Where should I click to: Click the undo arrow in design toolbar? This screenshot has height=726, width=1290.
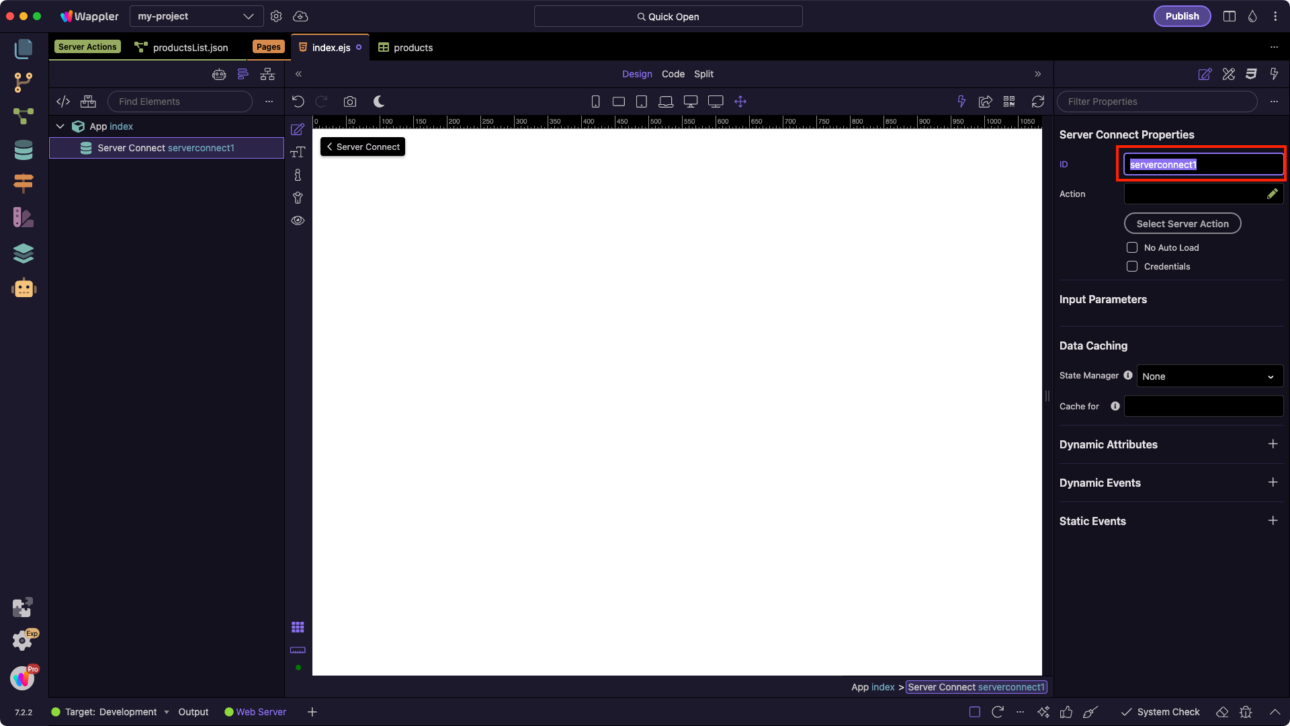point(298,102)
